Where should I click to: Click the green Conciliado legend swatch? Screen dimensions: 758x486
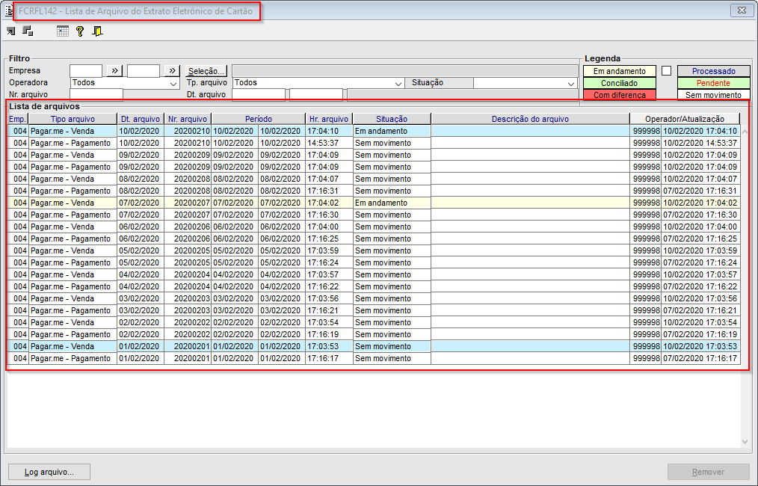[x=619, y=83]
